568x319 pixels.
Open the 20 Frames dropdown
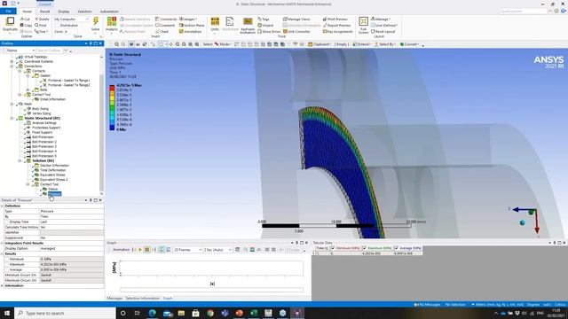pos(187,250)
